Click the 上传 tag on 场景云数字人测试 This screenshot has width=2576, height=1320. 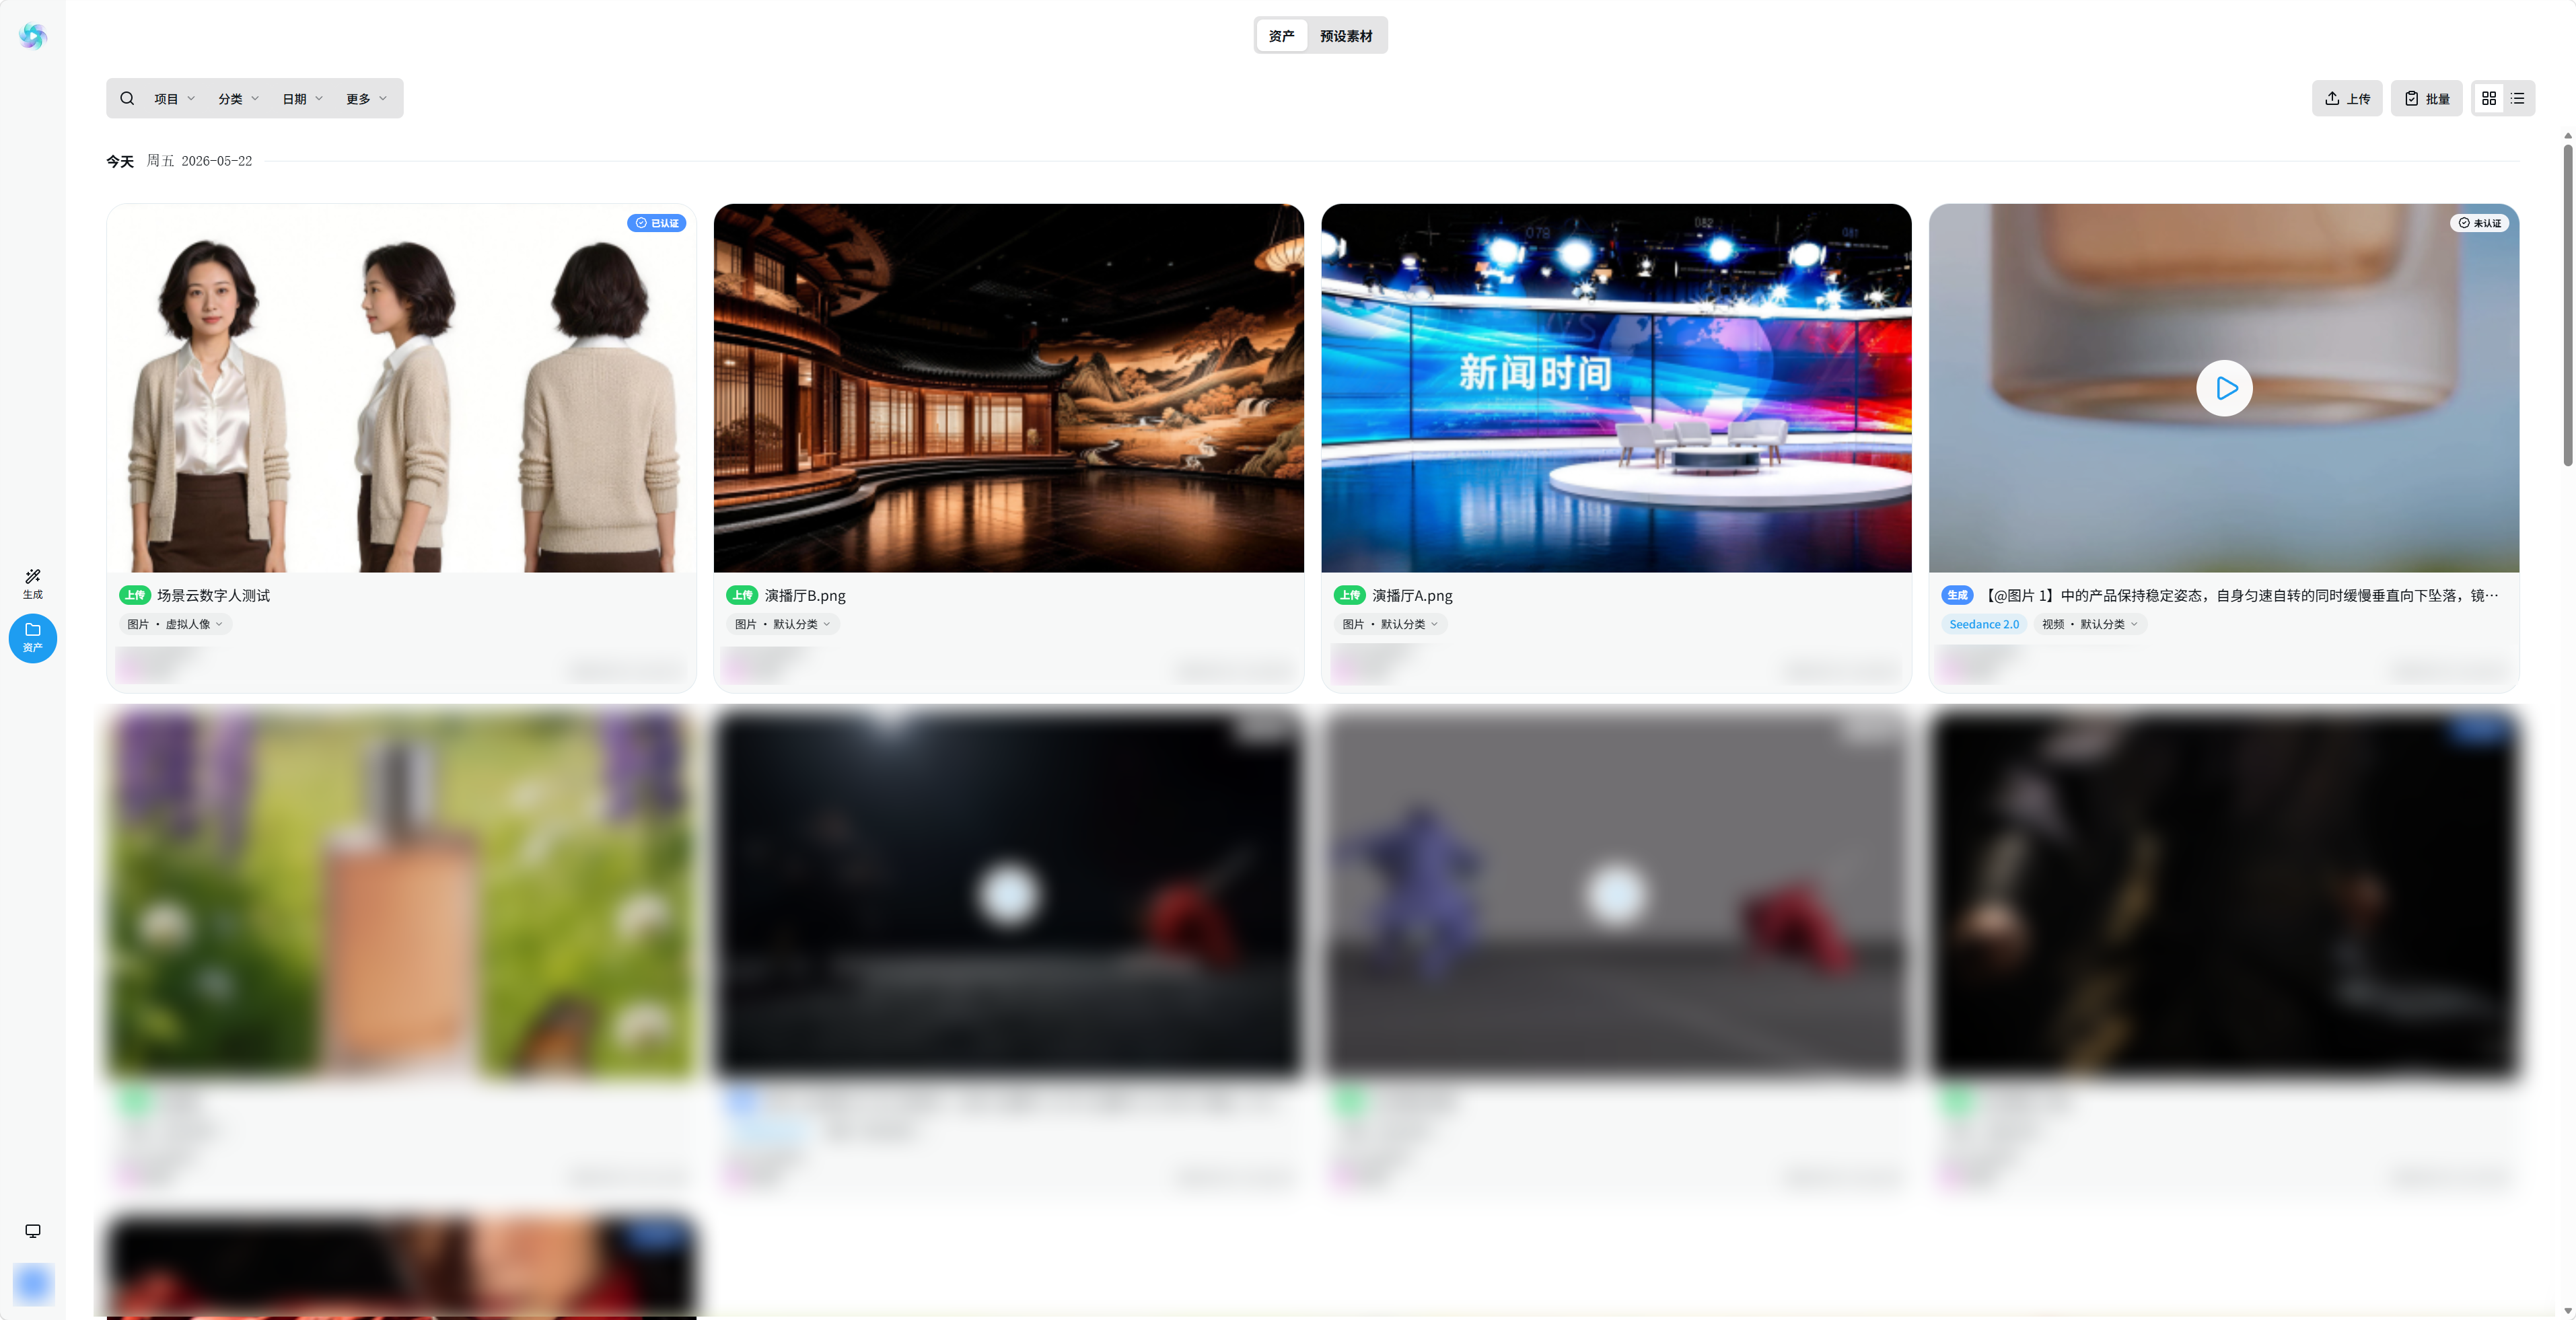(135, 595)
